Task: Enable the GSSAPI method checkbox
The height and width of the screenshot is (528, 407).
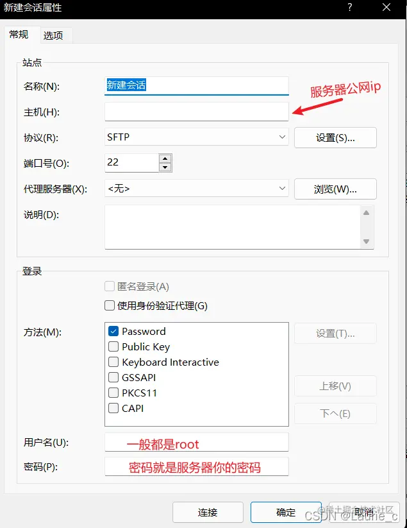Action: point(112,377)
